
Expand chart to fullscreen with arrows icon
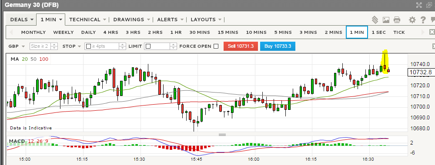tap(419, 5)
